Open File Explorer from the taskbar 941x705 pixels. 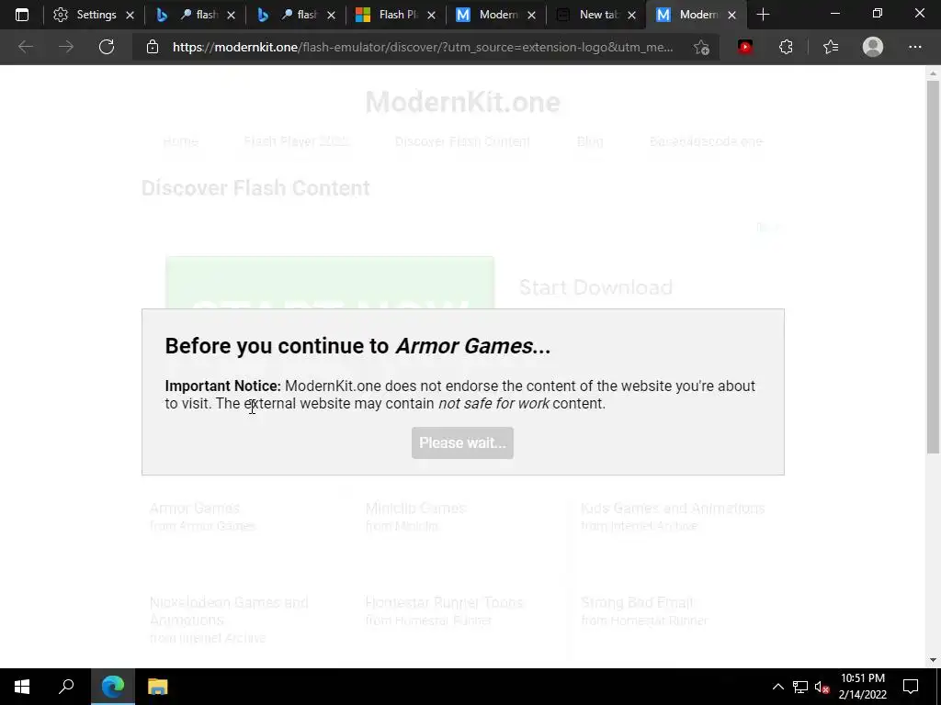click(158, 687)
